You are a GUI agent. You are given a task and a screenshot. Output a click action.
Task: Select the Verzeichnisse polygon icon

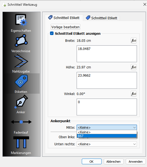pyautogui.click(x=21, y=40)
